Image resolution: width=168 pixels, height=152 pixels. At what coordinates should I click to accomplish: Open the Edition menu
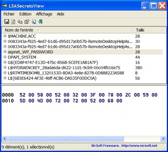(25, 14)
